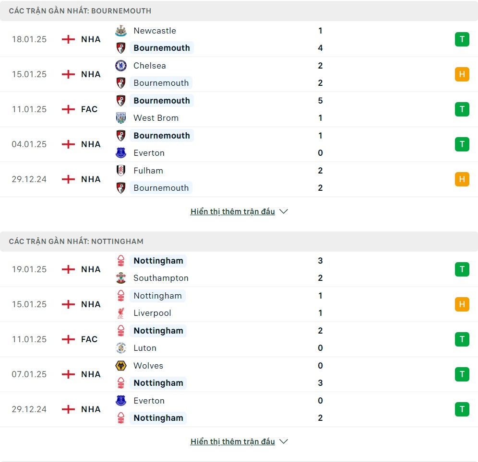Click the Liverpool club crest icon
This screenshot has width=478, height=462.
point(121,313)
